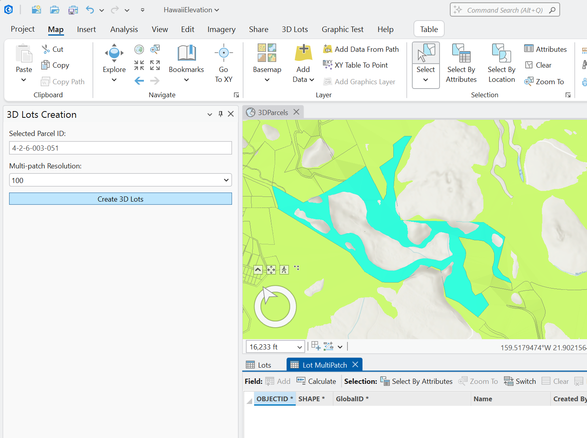Toggle first-person walk mode icon
Viewport: 587px width, 438px height.
(284, 270)
